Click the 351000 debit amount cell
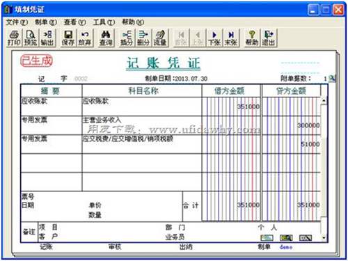 pyautogui.click(x=231, y=106)
